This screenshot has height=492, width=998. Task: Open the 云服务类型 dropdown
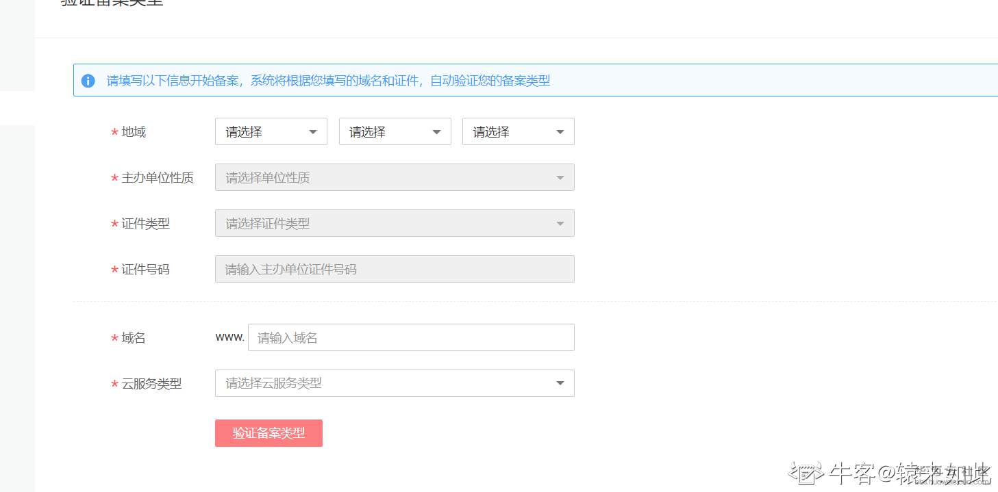pos(395,383)
